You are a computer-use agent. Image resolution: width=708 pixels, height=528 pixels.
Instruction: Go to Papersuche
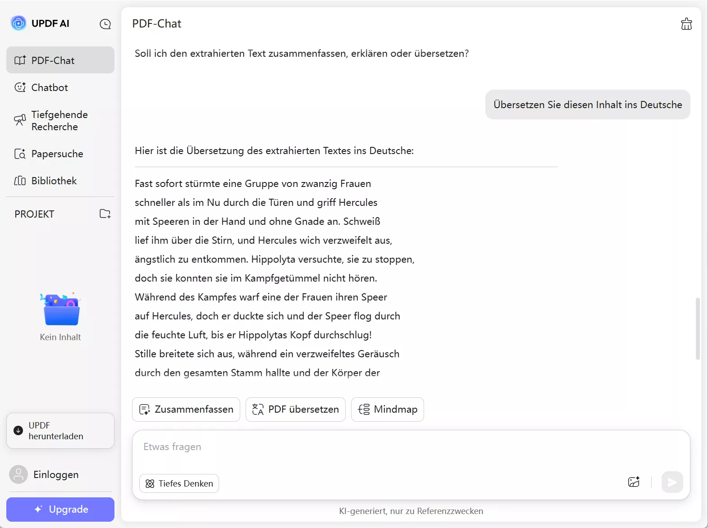click(60, 154)
